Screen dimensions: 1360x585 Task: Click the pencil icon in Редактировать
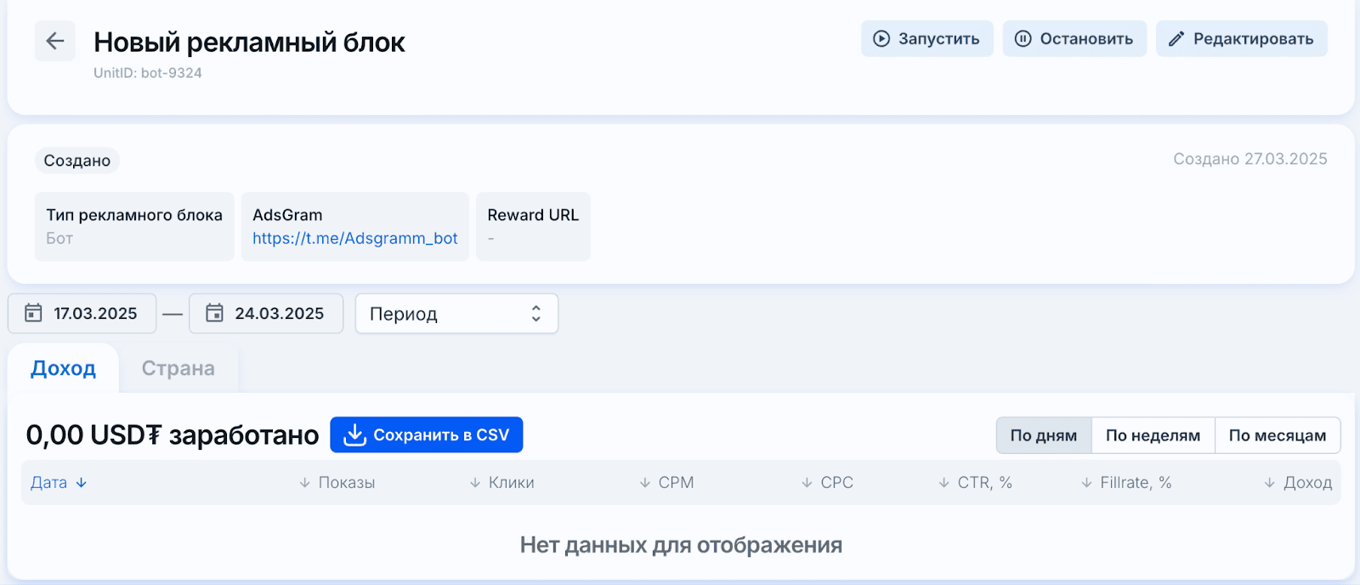(1176, 39)
